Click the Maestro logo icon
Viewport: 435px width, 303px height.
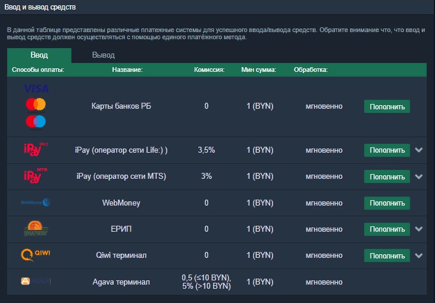click(x=36, y=122)
